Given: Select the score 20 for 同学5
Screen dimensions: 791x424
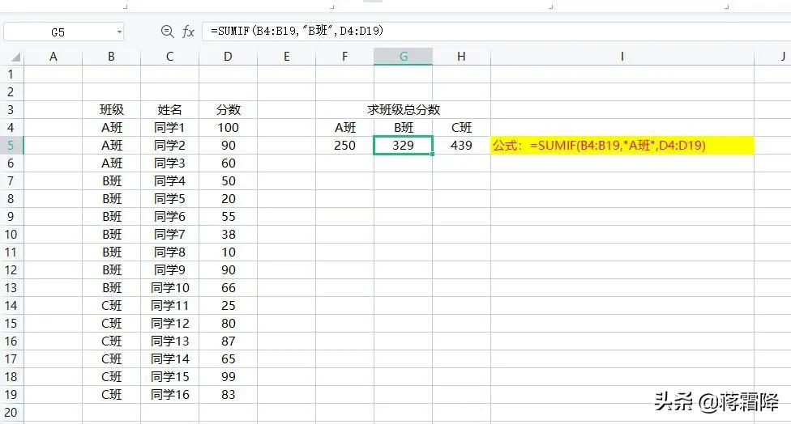Looking at the screenshot, I should [228, 199].
